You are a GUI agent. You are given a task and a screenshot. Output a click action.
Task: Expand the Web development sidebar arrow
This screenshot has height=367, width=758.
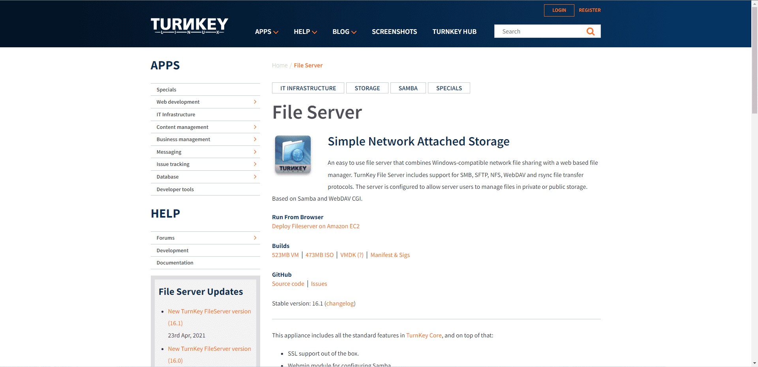pyautogui.click(x=255, y=102)
